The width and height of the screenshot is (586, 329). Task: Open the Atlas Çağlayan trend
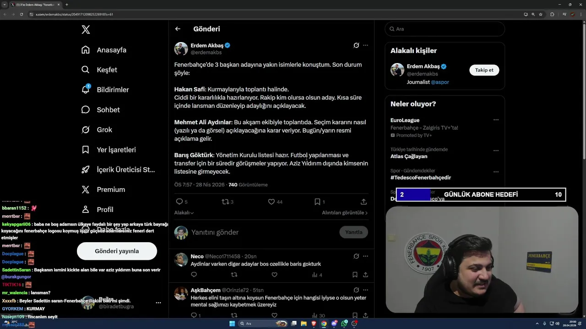409,156
